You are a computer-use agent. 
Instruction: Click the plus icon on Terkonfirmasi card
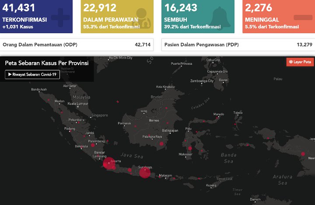[60, 17]
